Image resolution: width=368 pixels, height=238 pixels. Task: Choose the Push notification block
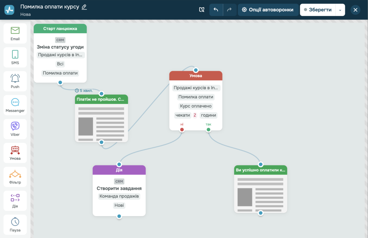click(15, 81)
